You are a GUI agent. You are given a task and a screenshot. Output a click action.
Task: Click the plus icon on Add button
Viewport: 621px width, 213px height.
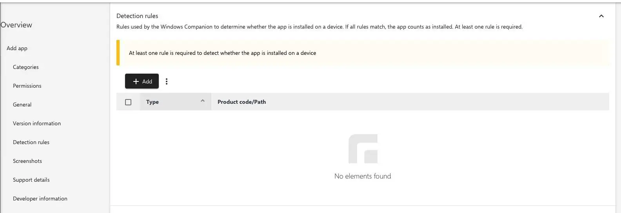point(136,81)
